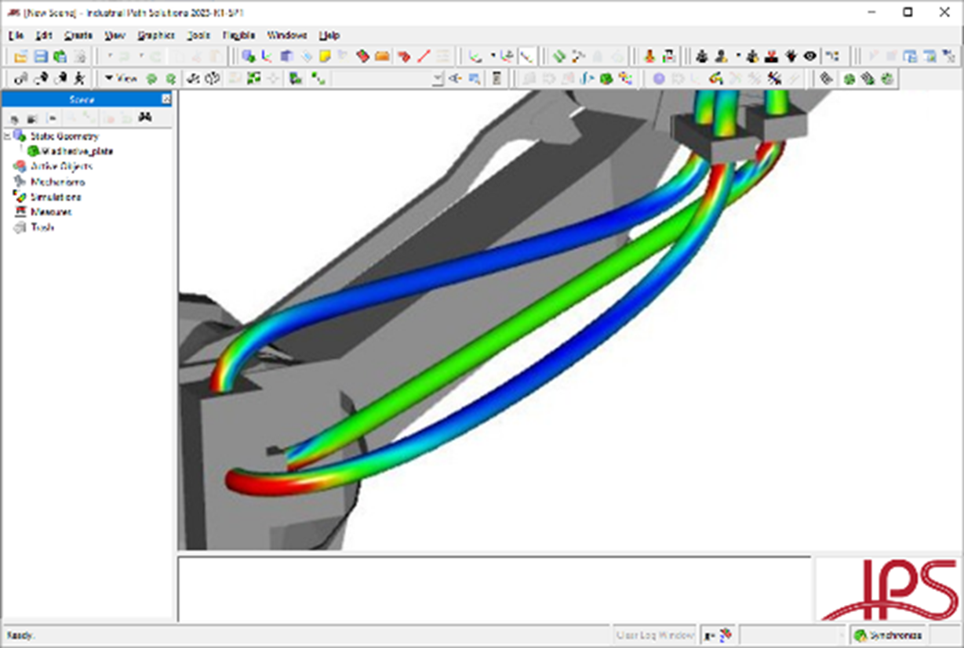Image resolution: width=964 pixels, height=648 pixels.
Task: Toggle the Synchronous status bar button
Action: point(889,635)
